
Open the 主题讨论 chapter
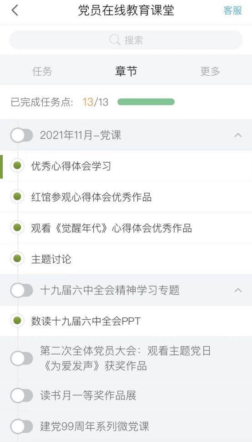(126, 259)
